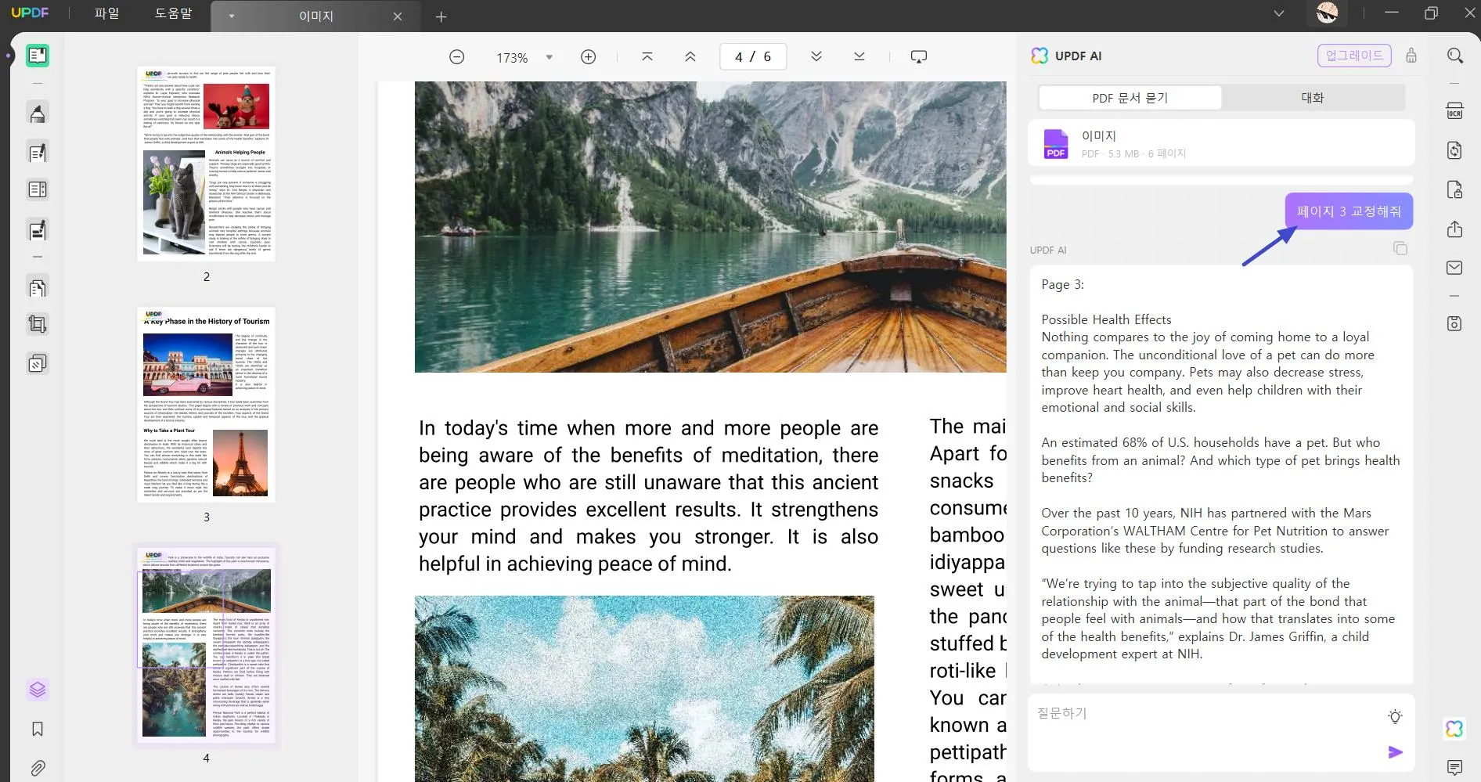The image size is (1481, 782).
Task: Jump to the first page
Action: [x=647, y=56]
